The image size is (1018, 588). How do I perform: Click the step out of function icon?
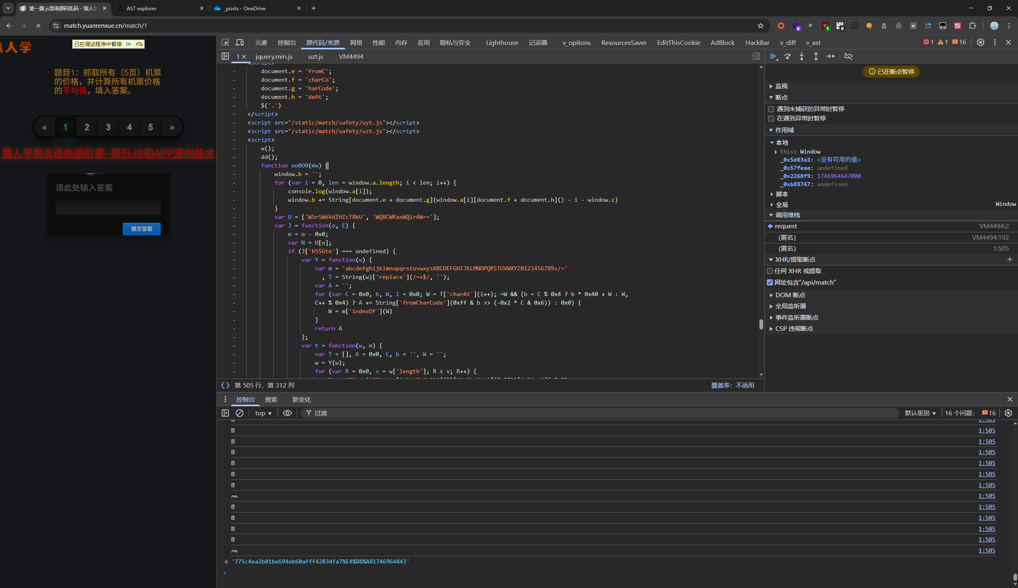(x=816, y=56)
